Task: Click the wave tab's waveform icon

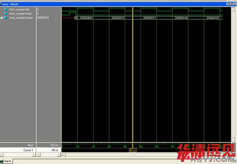Action: pyautogui.click(x=2, y=161)
